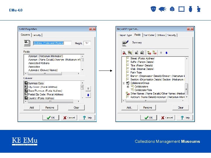211x158 pixels.
Task: Click the second yellow field icon with red 'a'
Action: pos(154,53)
